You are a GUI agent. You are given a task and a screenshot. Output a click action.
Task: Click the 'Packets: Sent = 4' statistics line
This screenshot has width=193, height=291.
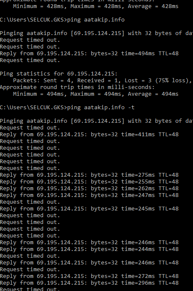pyautogui.click(x=102, y=81)
